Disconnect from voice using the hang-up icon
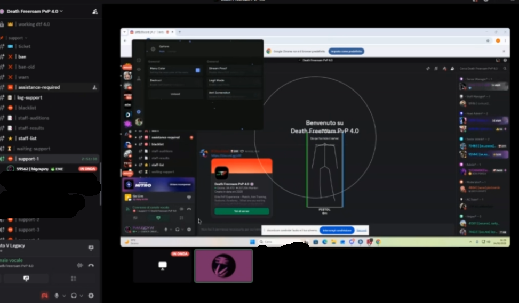Viewport: 519px width, 303px height. tap(91, 265)
